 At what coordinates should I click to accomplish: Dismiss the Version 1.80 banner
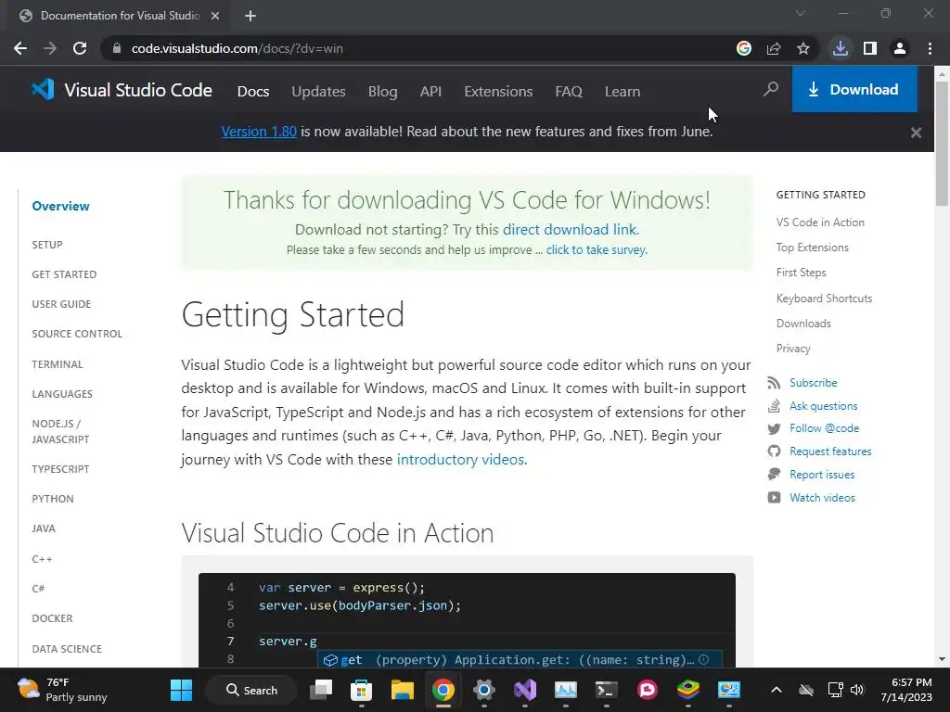pyautogui.click(x=916, y=132)
